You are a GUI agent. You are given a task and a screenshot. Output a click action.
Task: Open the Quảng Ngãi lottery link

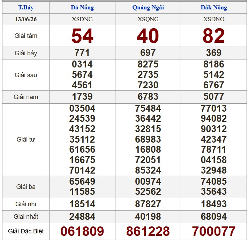(148, 8)
